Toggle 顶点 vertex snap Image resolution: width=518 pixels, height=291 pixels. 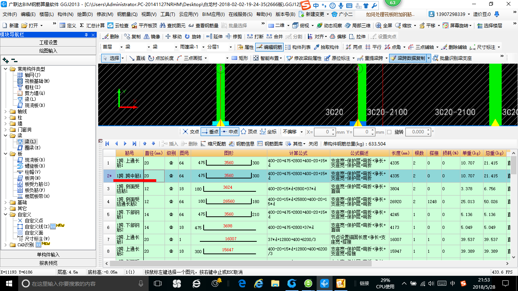pyautogui.click(x=249, y=132)
